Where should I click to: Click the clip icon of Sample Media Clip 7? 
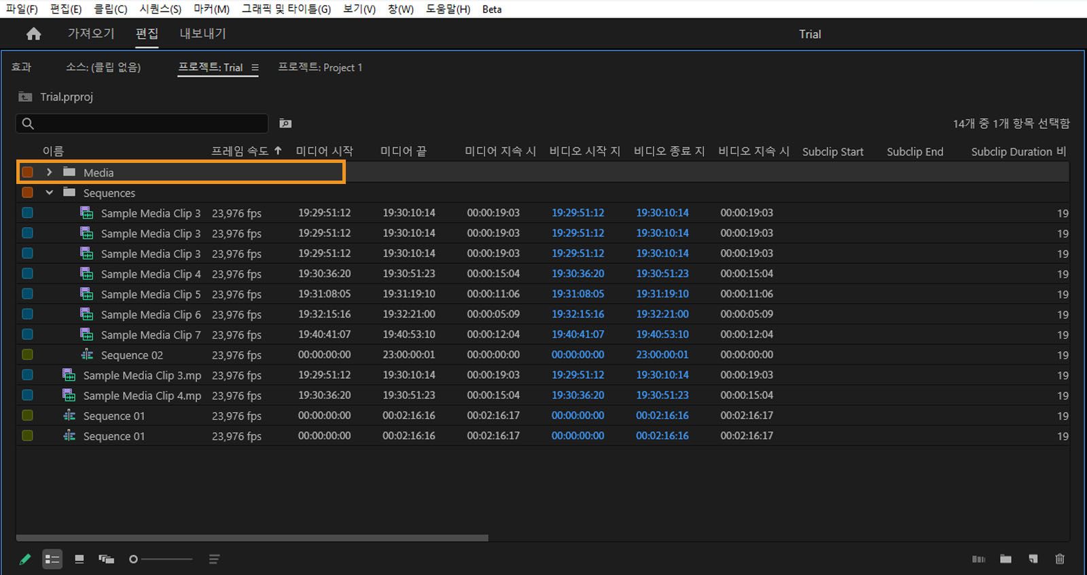pos(86,335)
